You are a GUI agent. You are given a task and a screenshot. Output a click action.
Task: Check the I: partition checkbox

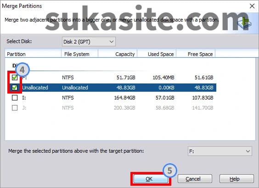15,98
